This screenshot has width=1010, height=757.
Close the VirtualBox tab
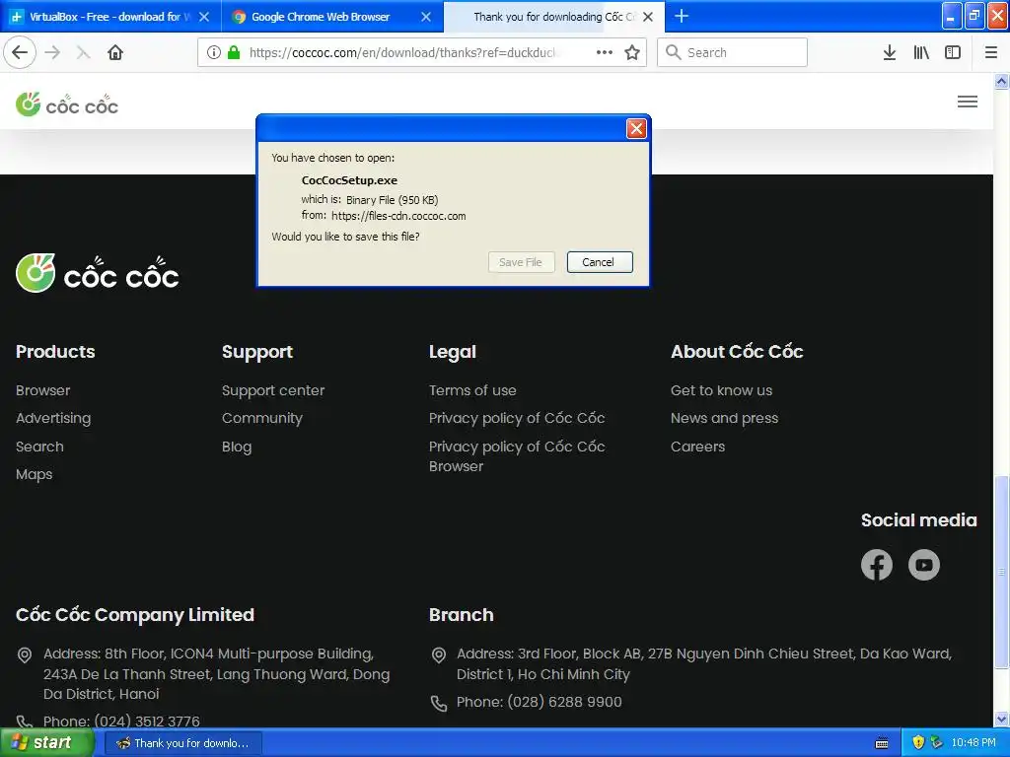(x=204, y=17)
